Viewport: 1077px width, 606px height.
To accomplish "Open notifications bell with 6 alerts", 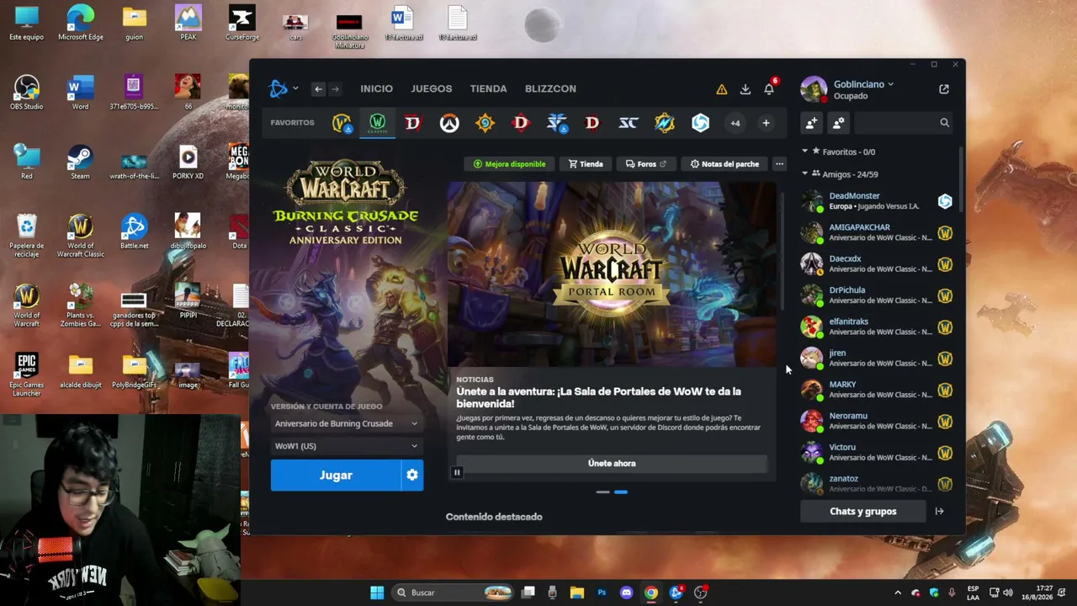I will 769,89.
